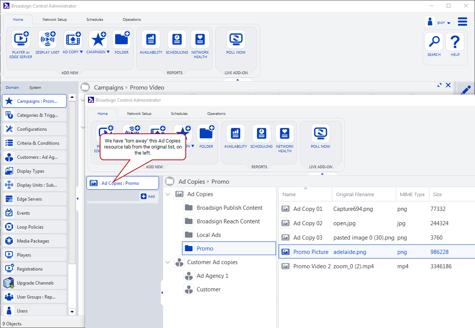This screenshot has width=475, height=328.
Task: Open Help with the question mark icon
Action: tap(455, 42)
